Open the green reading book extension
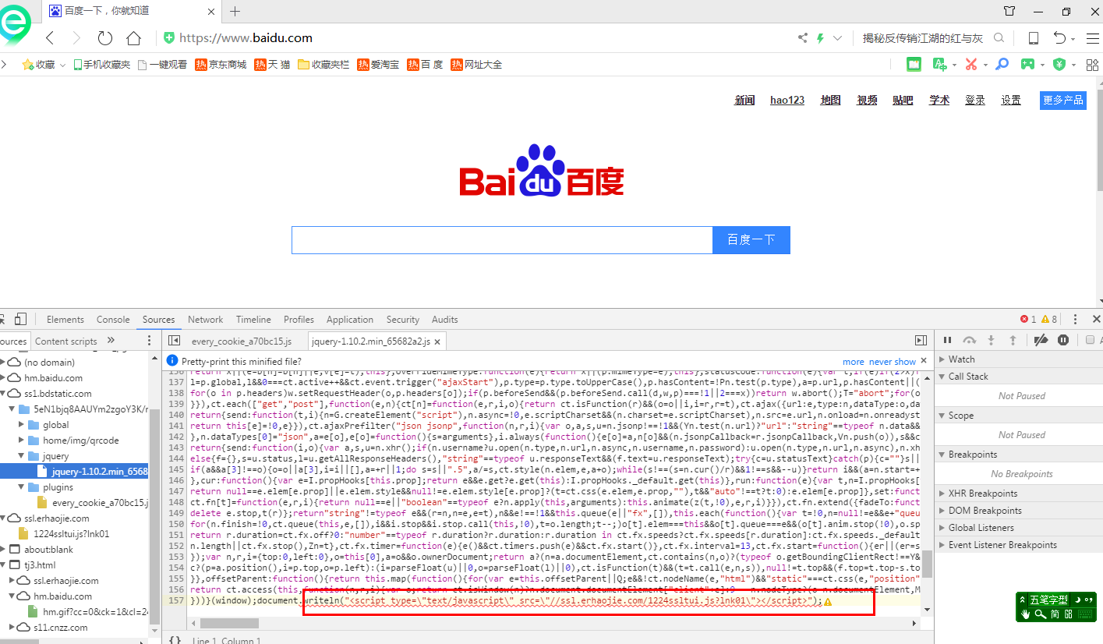 914,65
